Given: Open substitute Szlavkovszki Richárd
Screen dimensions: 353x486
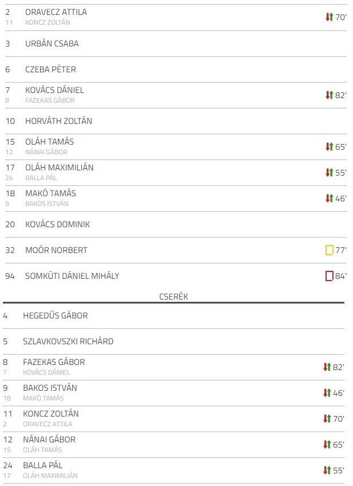Looking at the screenshot, I should pyautogui.click(x=68, y=341).
